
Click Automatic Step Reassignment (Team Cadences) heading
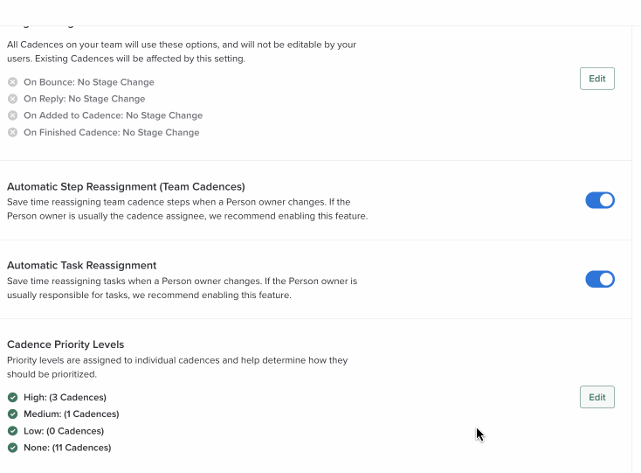click(126, 186)
